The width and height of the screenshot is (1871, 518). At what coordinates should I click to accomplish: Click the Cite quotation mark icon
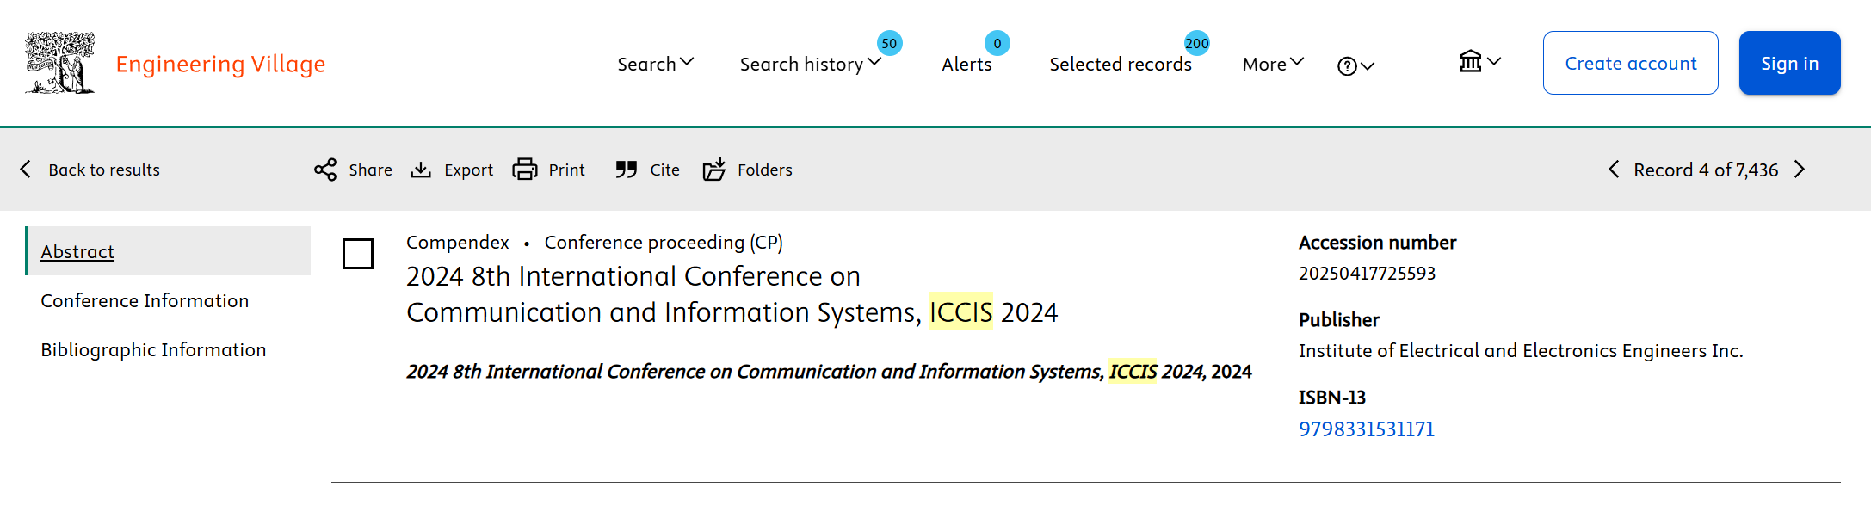(x=627, y=170)
